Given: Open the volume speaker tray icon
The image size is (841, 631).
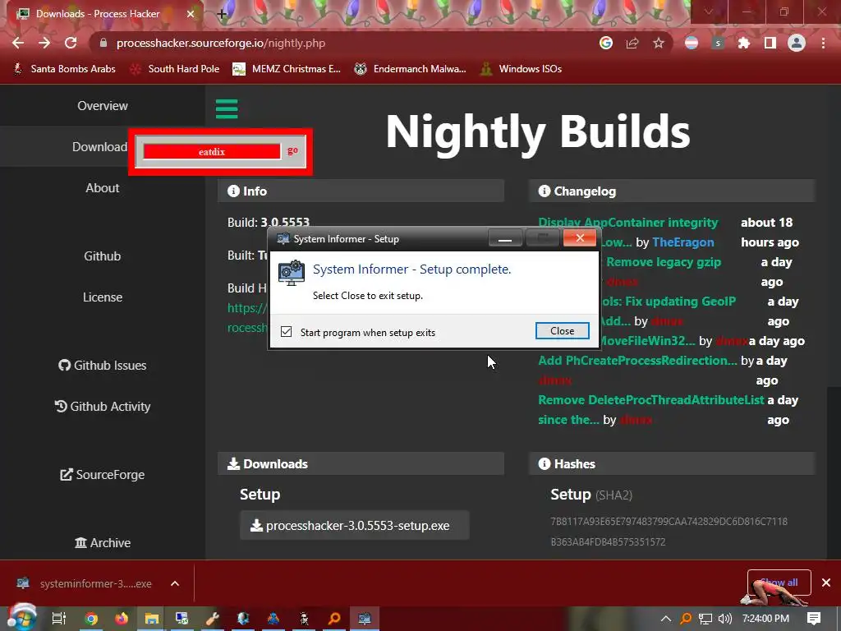Looking at the screenshot, I should (724, 619).
